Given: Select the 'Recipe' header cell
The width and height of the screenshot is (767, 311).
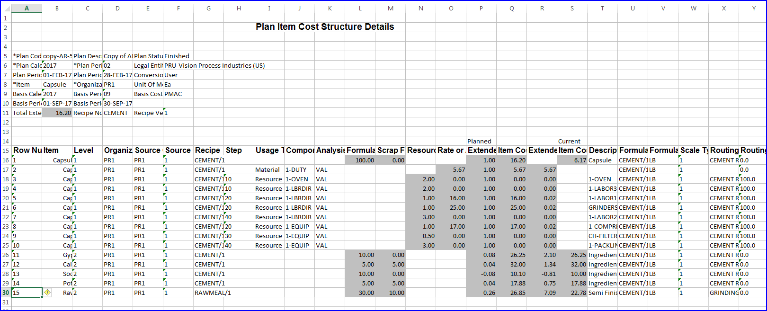Looking at the screenshot, I should coord(208,151).
